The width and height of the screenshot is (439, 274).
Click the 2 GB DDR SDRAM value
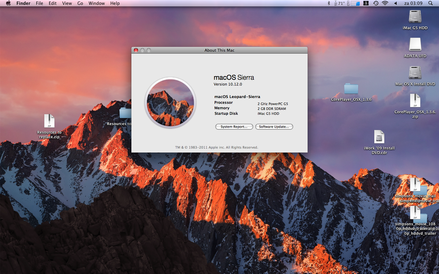pos(272,109)
